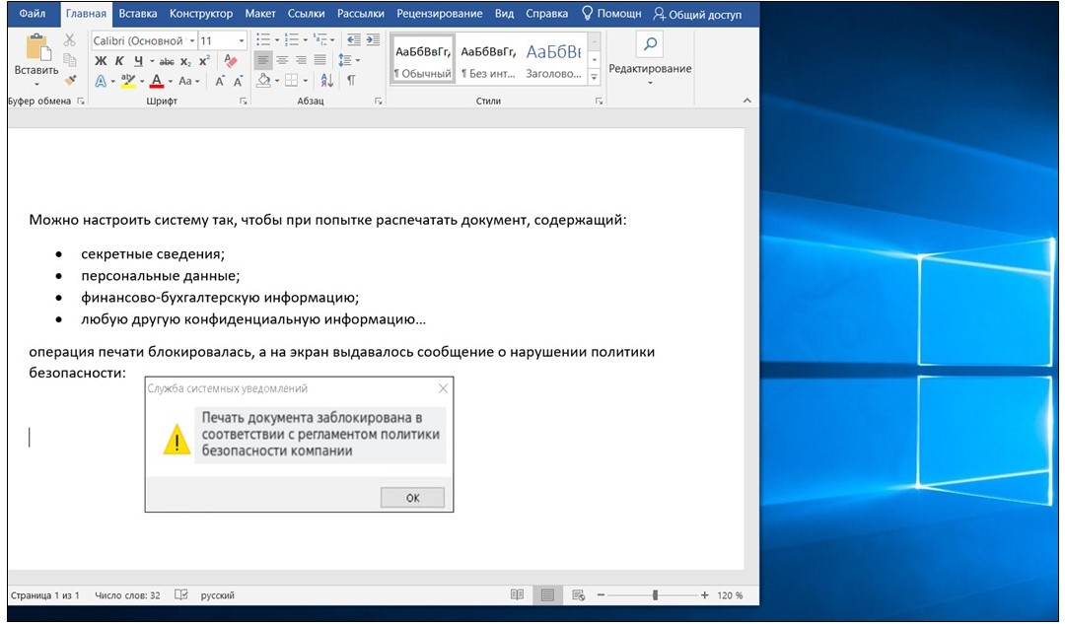Select the Заголово... heading style
The width and height of the screenshot is (1065, 624).
point(553,62)
